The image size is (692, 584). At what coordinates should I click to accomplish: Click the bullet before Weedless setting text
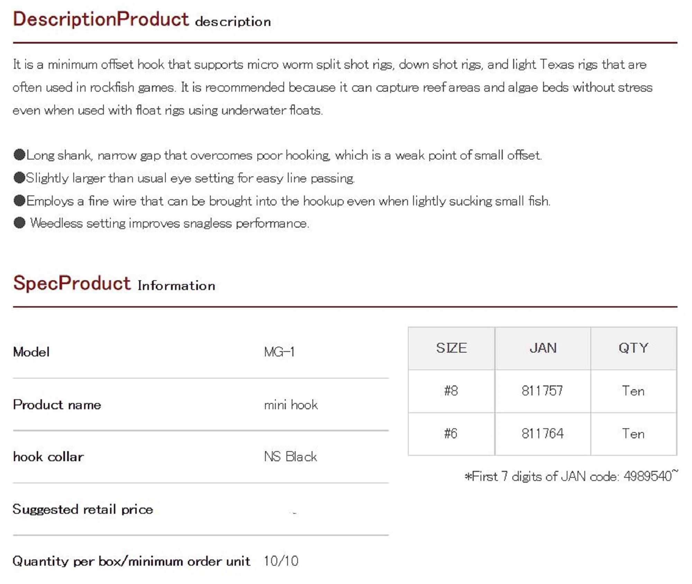coord(19,223)
